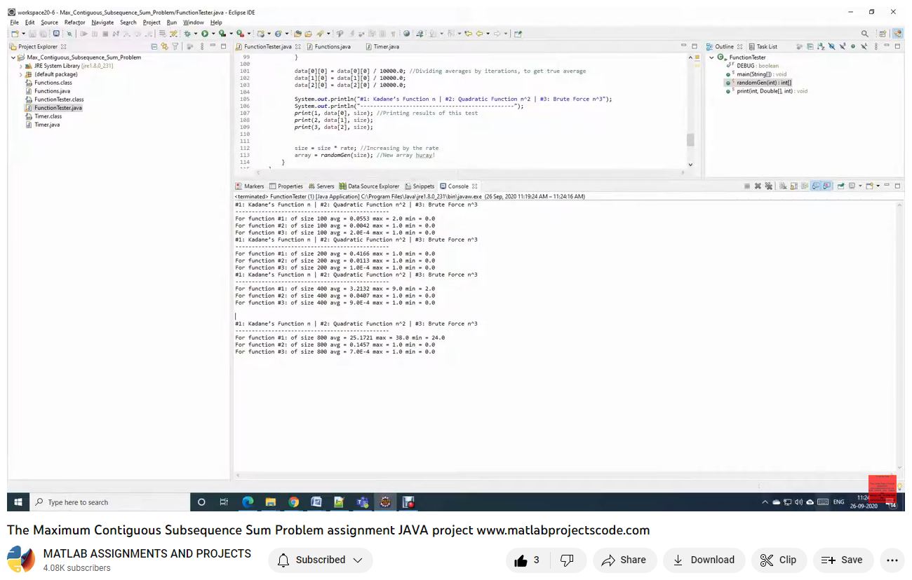Open Microsoft Edge from the taskbar
The image size is (912, 580).
coord(248,502)
